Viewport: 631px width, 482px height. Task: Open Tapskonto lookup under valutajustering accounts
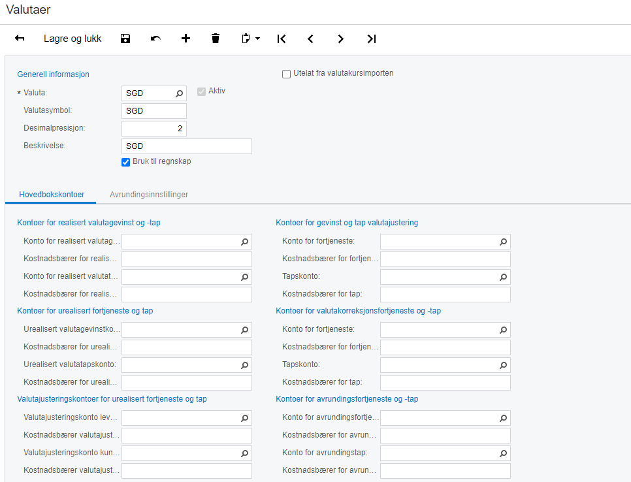503,277
